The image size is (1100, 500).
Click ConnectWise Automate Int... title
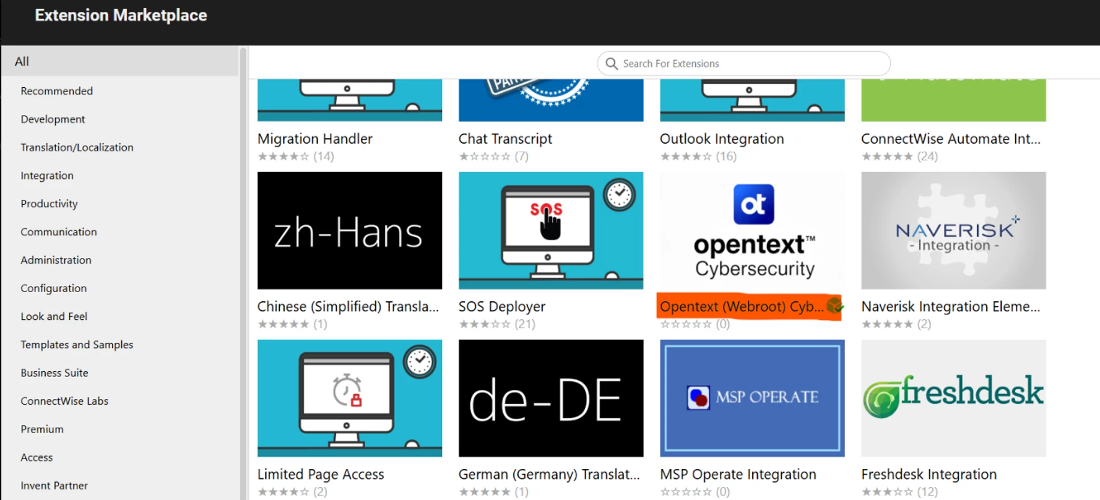[951, 139]
